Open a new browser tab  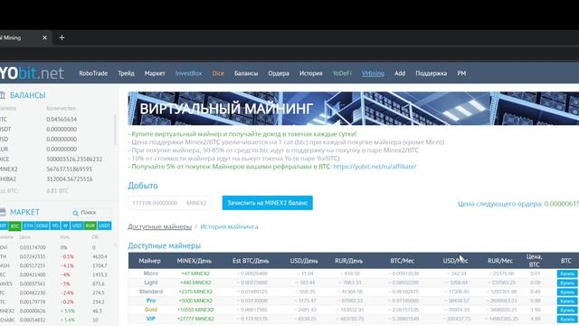[x=62, y=38]
